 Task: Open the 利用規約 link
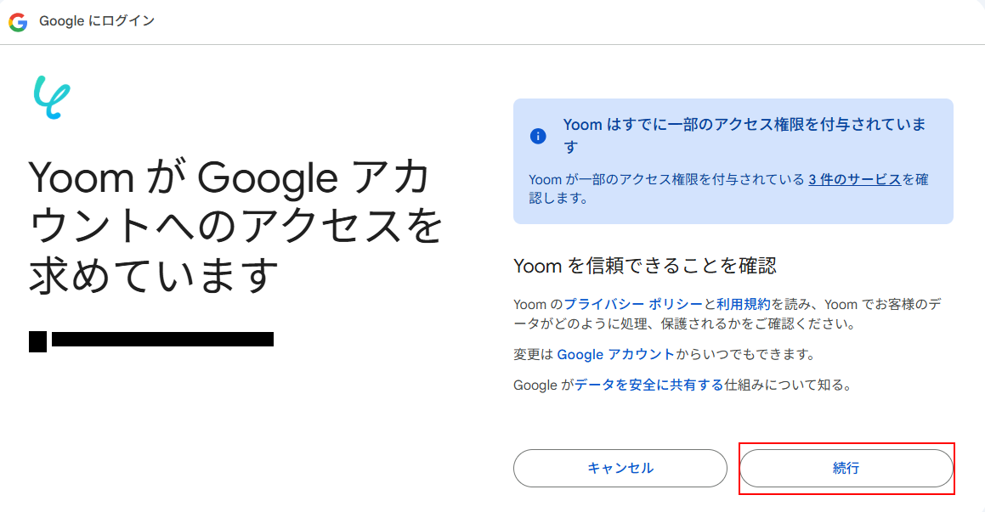(743, 304)
